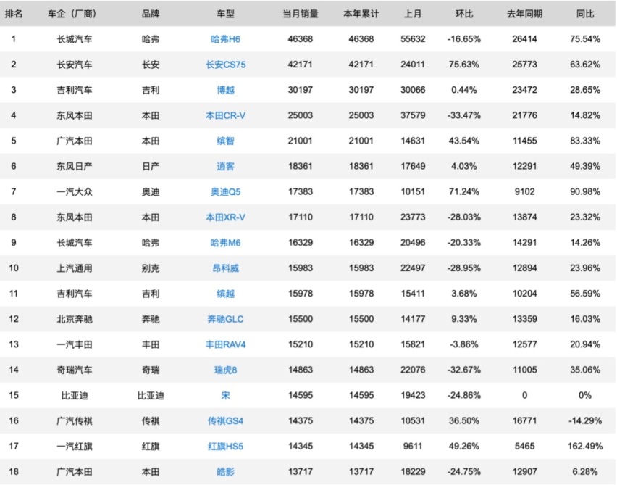
Task: Select the 71.24% month-over-month value
Action: [x=464, y=192]
